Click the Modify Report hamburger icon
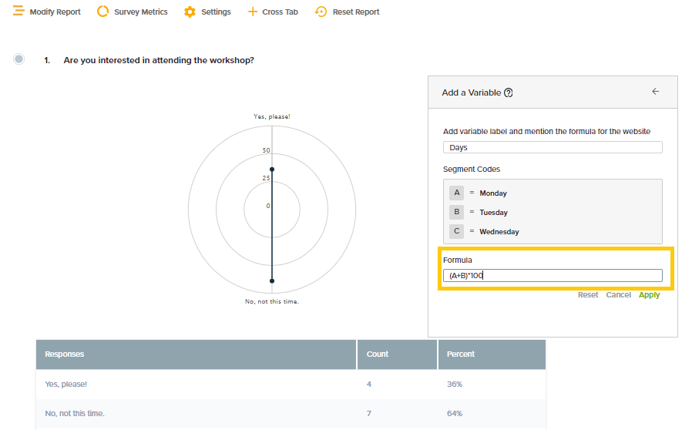Screen dimensions: 692x430 (18, 12)
